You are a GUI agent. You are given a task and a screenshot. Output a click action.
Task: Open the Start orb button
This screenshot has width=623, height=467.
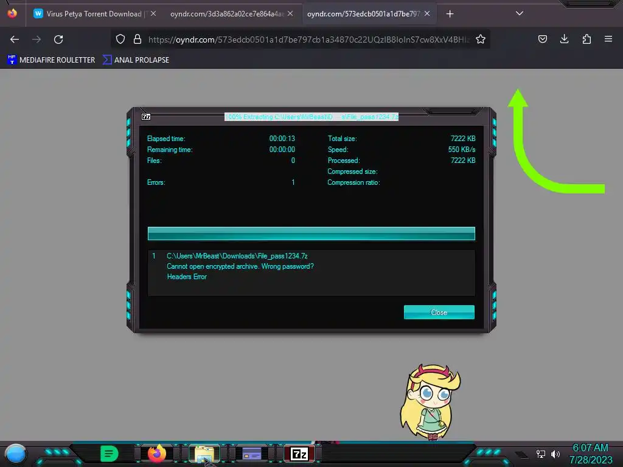click(16, 454)
